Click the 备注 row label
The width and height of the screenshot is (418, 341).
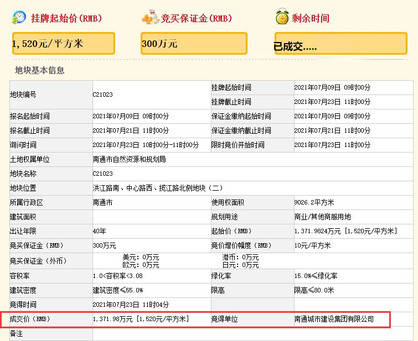pos(16,333)
